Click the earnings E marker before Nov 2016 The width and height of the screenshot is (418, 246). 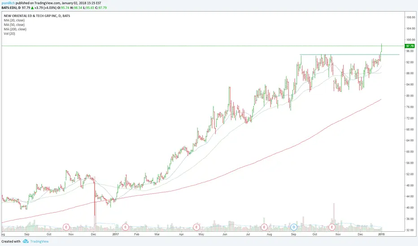click(66, 227)
